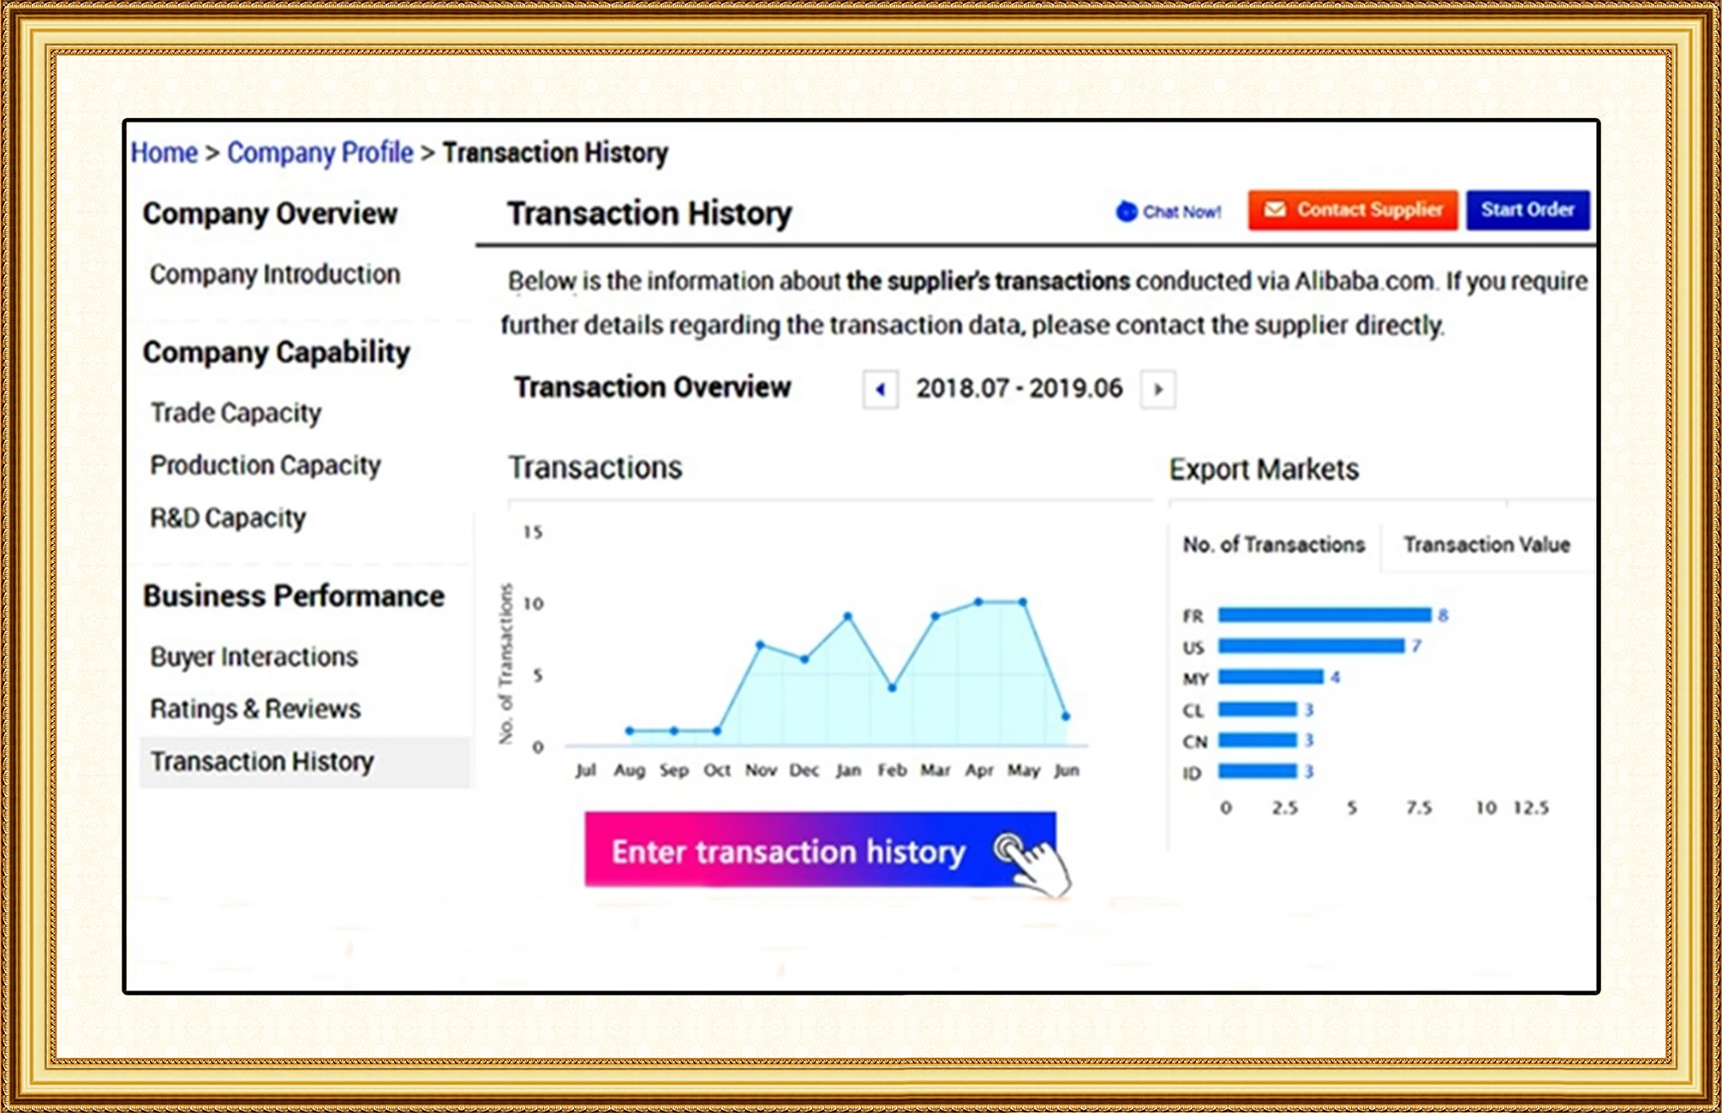Open Home breadcrumb link
Image resolution: width=1722 pixels, height=1113 pixels.
164,153
